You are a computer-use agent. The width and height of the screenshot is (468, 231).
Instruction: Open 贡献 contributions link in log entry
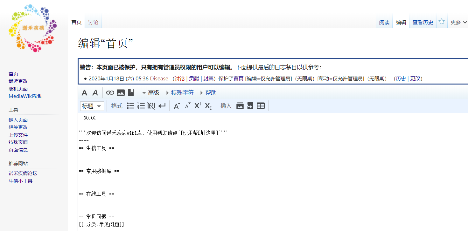click(x=194, y=78)
